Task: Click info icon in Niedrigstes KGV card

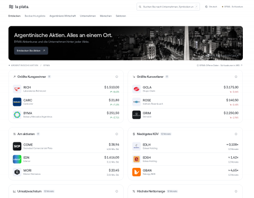Action: (236, 134)
